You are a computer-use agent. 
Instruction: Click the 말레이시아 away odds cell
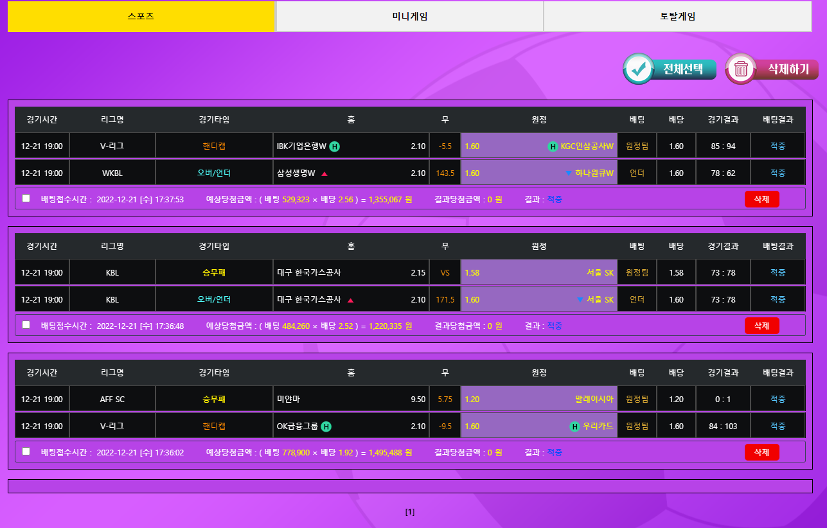538,400
